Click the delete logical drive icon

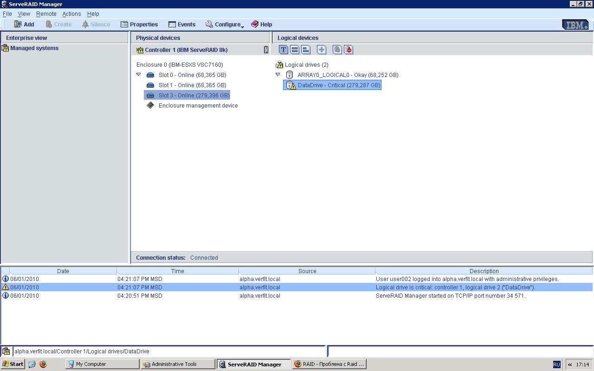(x=349, y=50)
